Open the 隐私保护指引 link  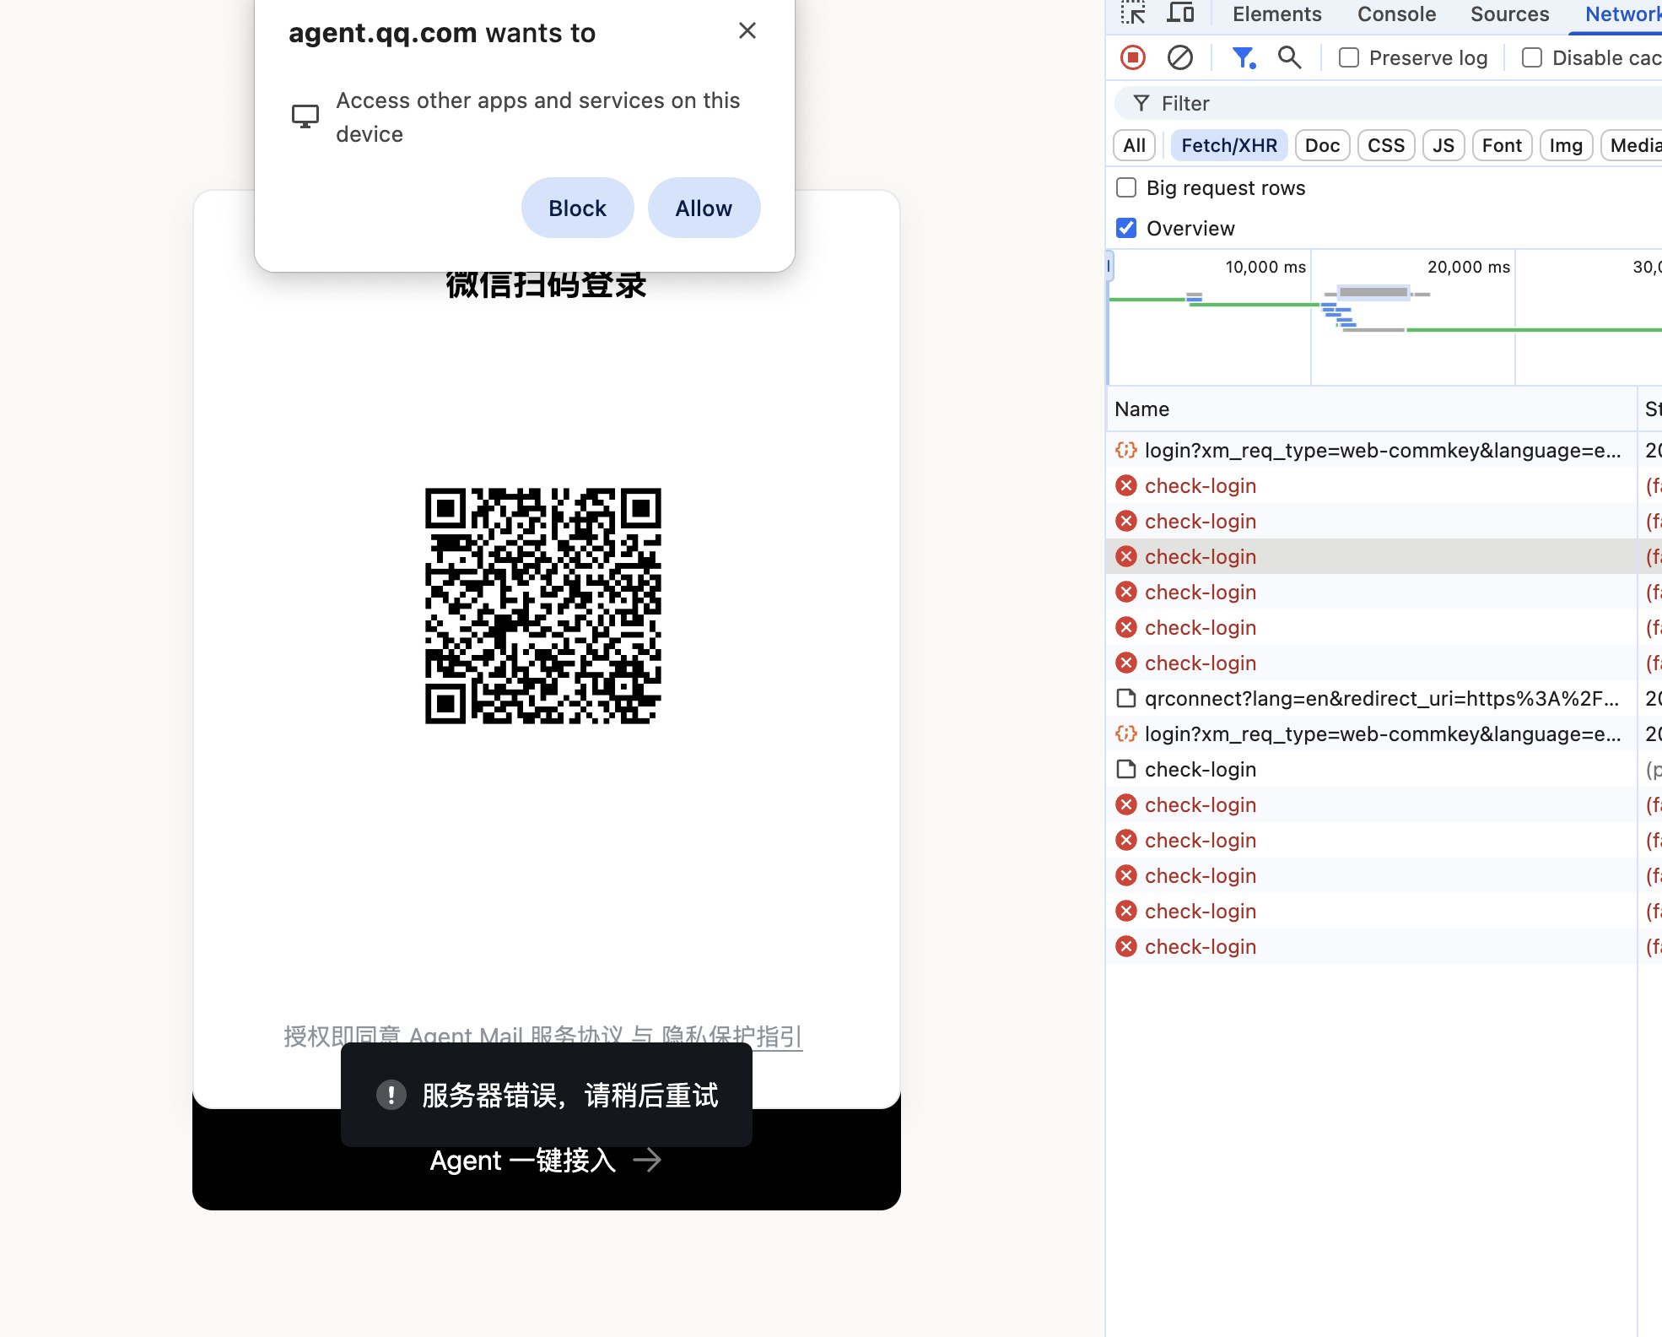point(731,1036)
